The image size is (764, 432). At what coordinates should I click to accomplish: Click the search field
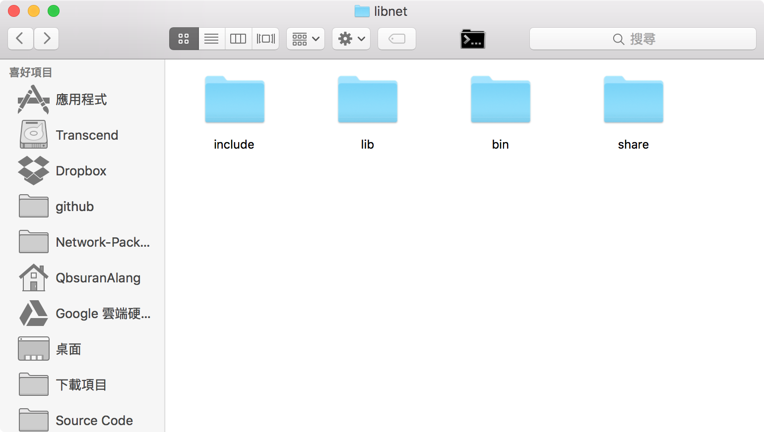point(642,39)
